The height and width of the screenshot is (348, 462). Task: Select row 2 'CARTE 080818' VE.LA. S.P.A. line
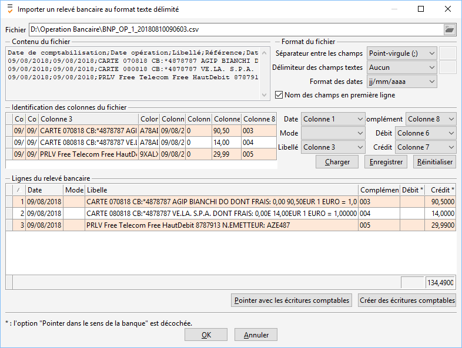(230, 214)
